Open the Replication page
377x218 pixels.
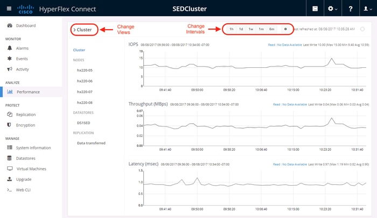coord(26,115)
